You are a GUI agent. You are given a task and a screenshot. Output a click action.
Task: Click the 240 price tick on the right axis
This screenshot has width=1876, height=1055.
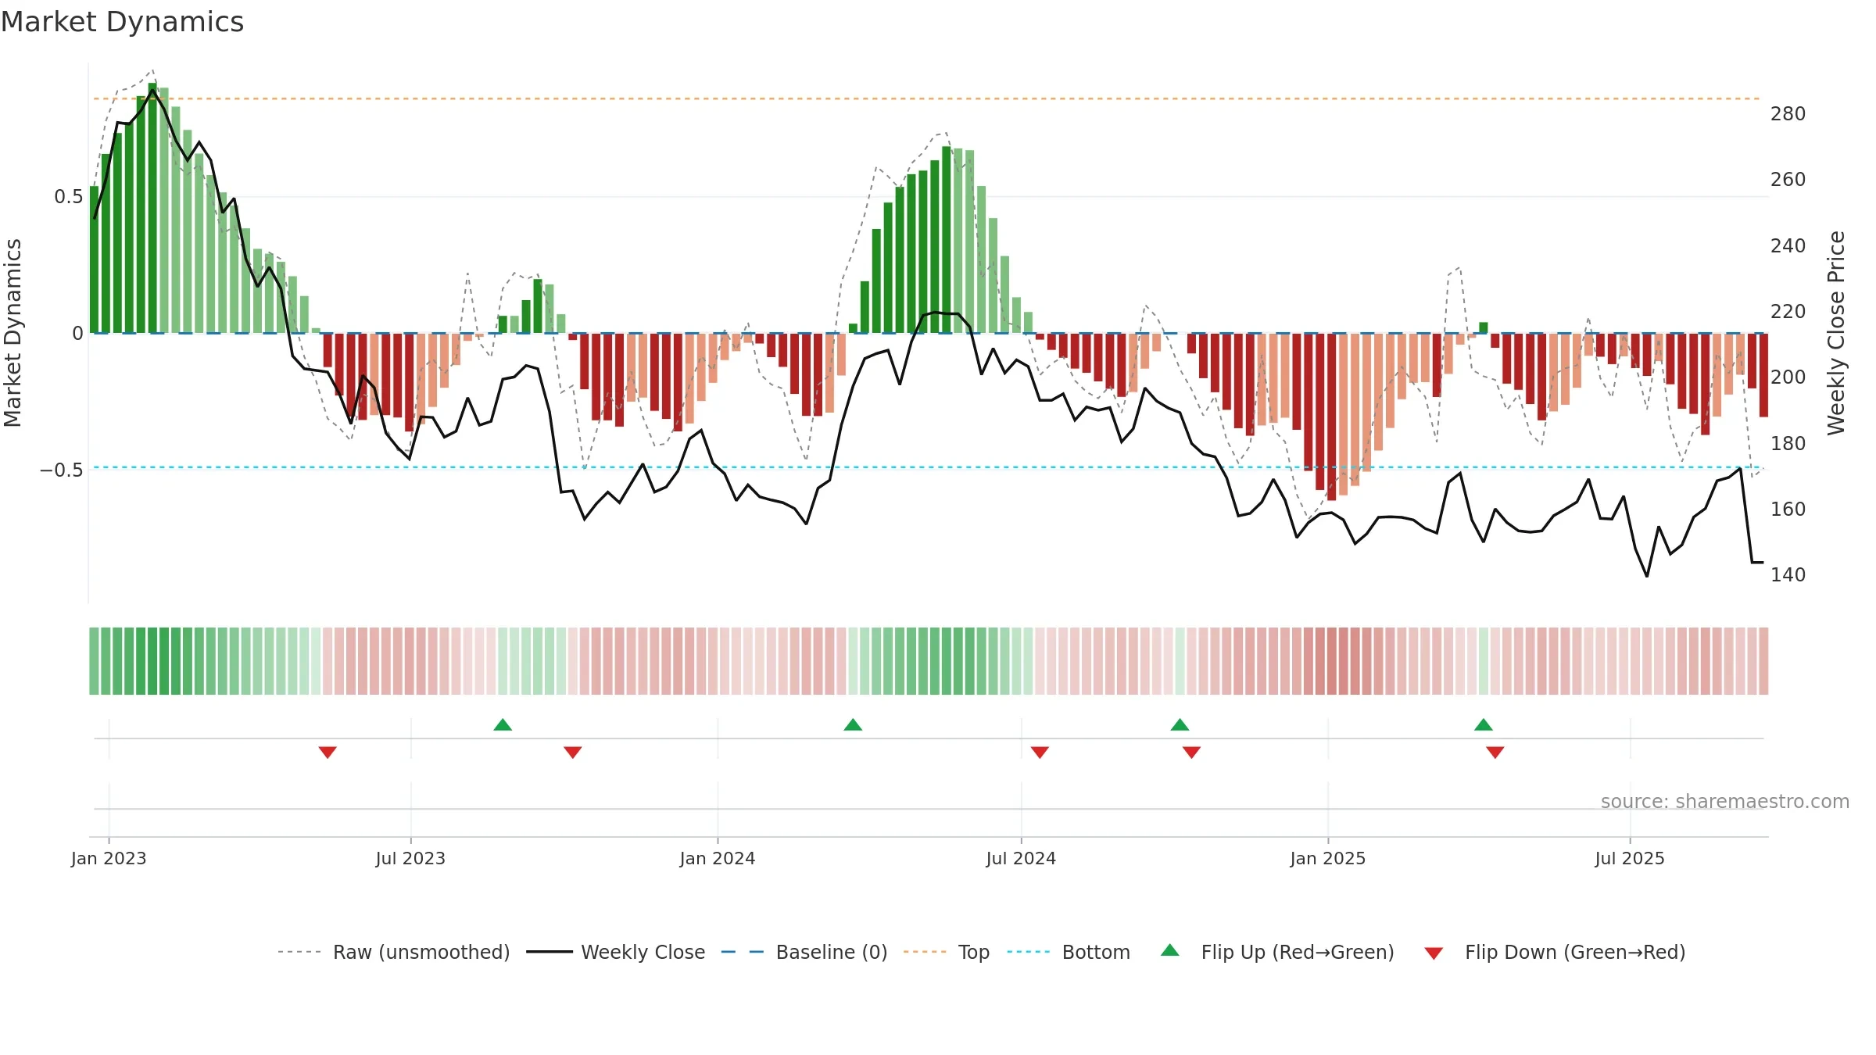(x=1788, y=246)
